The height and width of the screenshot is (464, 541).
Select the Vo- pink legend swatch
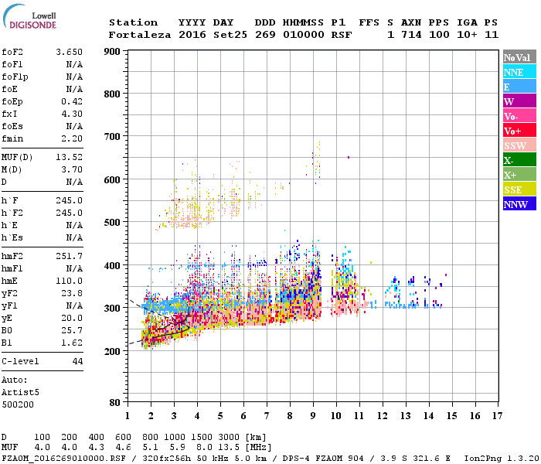(x=519, y=116)
